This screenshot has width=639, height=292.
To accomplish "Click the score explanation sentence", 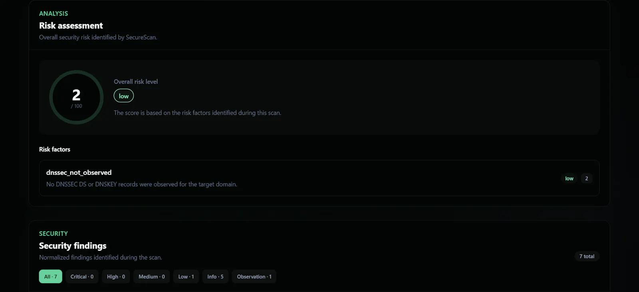I will [197, 113].
